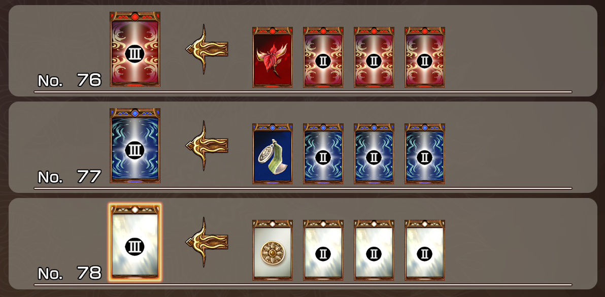Pick the first blue tier II card
The height and width of the screenshot is (297, 605).
323,153
